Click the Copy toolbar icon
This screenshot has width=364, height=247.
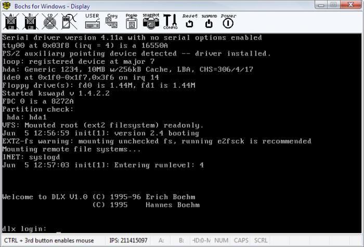pyautogui.click(x=112, y=21)
